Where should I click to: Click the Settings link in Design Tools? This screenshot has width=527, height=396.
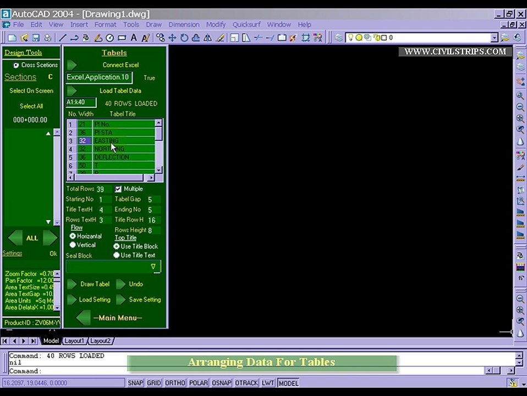(12, 253)
